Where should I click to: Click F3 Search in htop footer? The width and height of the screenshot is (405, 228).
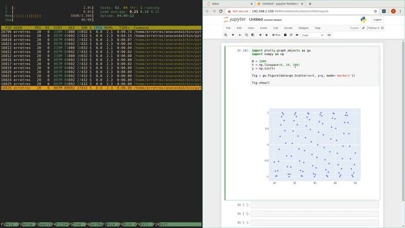(43, 224)
